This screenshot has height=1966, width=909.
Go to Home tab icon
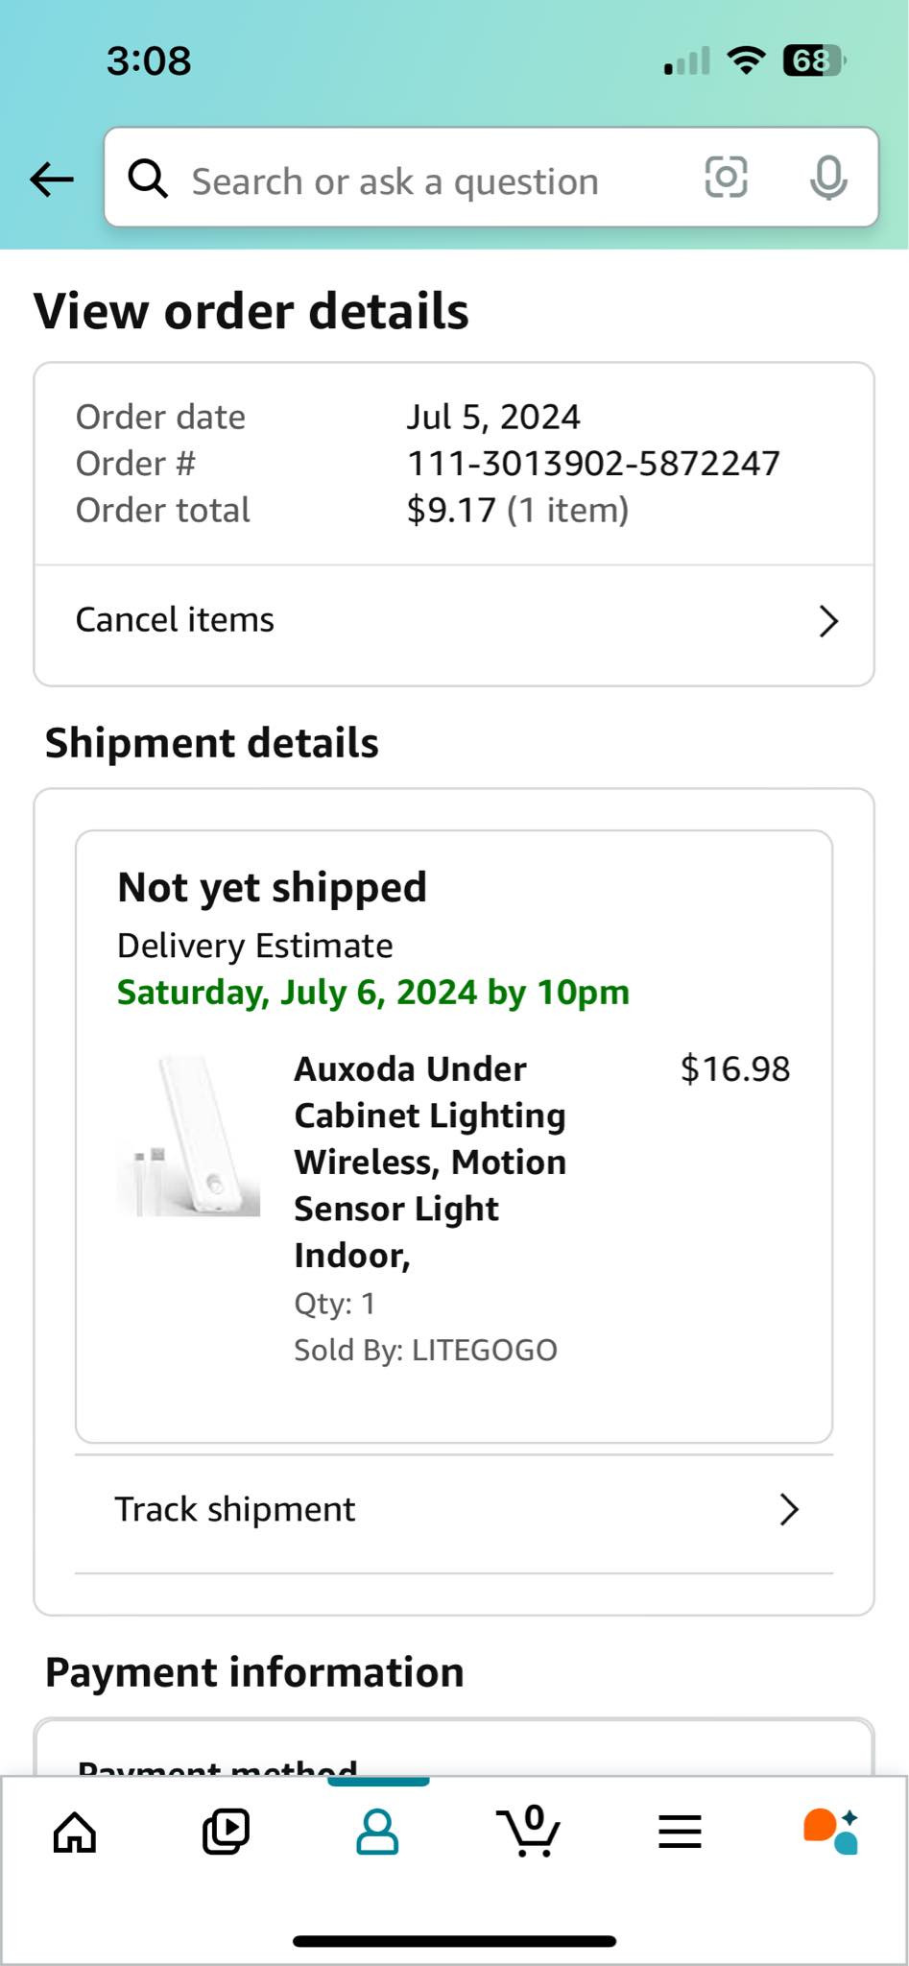[75, 1832]
